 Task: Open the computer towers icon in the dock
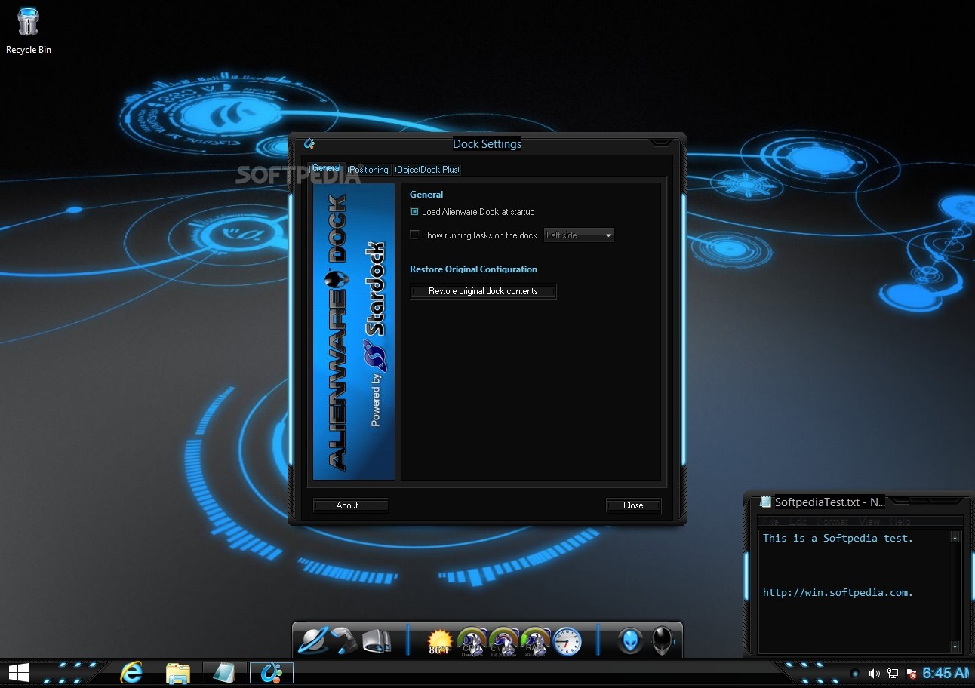(377, 640)
